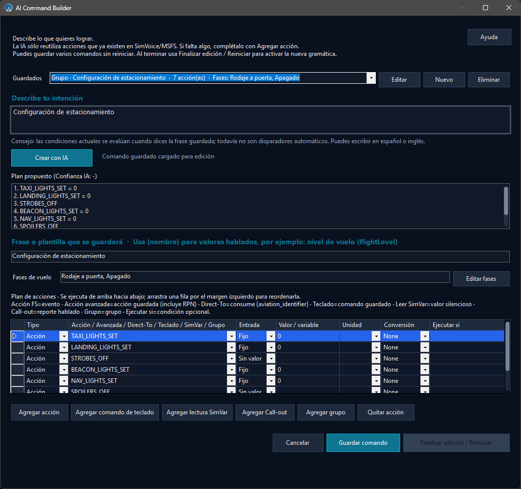Save with Guardar comando
The image size is (521, 489).
coord(363,443)
